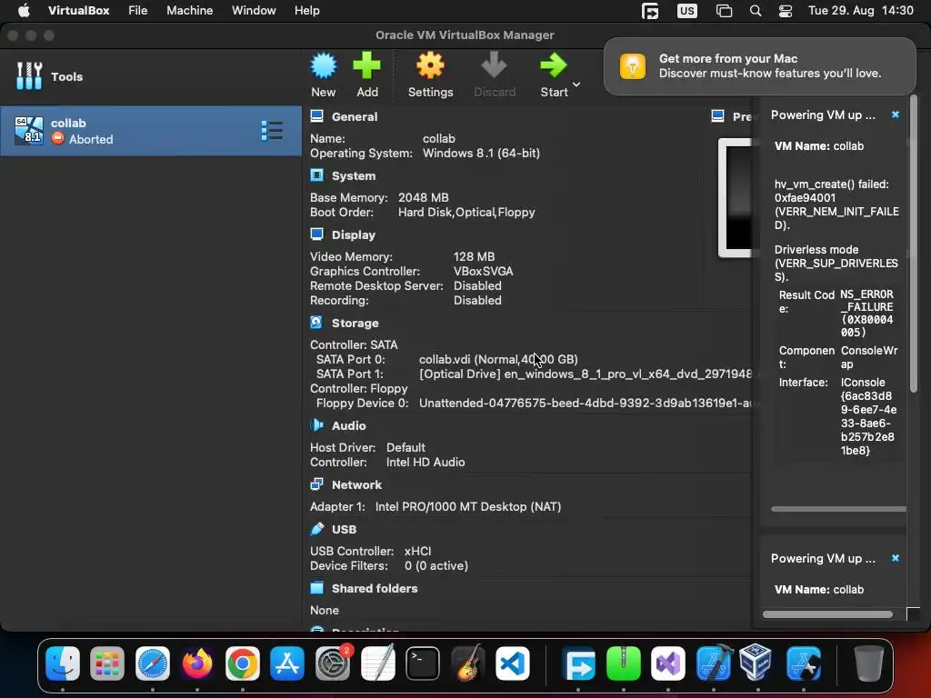Select the collab virtual machine entry
The width and height of the screenshot is (931, 698).
click(151, 131)
